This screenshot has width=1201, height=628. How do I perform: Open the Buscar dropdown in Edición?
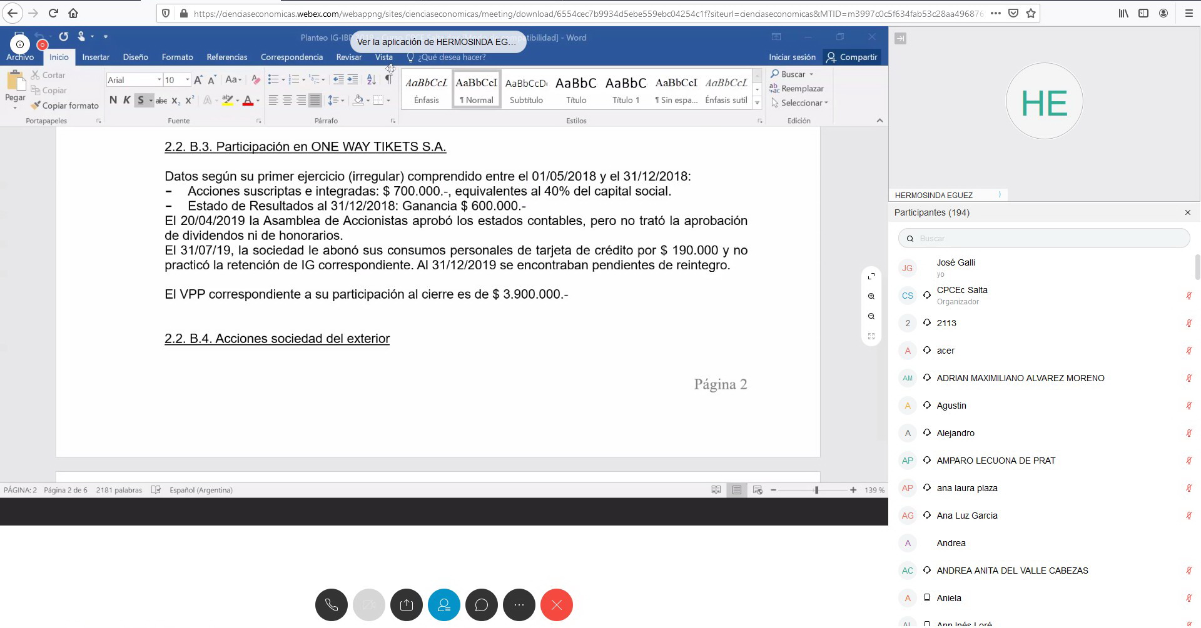pyautogui.click(x=811, y=74)
